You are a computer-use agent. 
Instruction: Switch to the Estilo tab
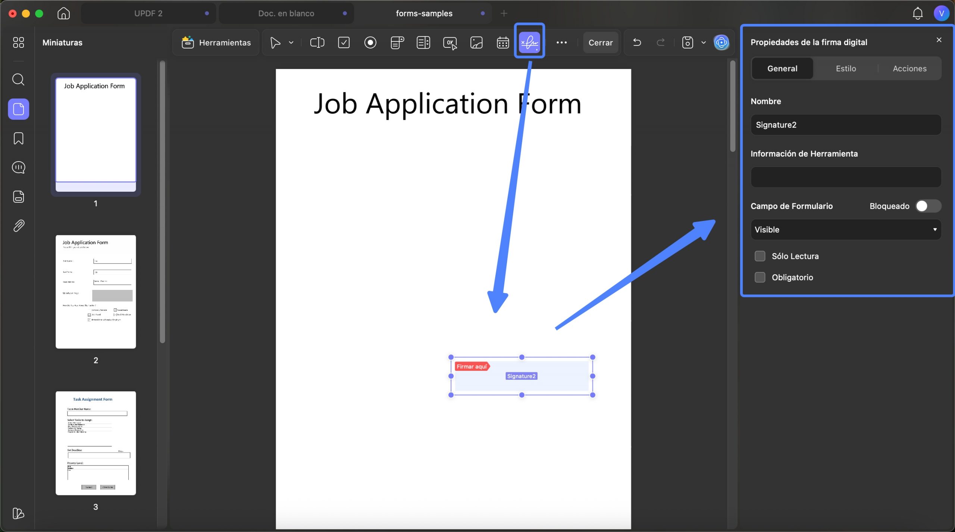(x=846, y=69)
